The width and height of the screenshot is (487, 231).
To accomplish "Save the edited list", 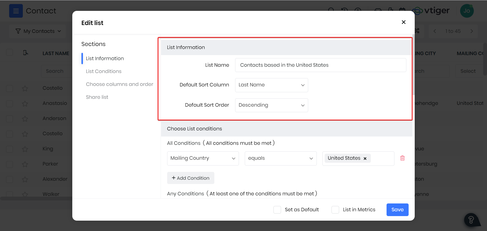I will [397, 210].
